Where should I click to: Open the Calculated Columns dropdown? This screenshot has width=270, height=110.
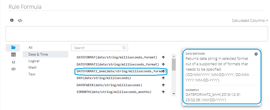(250, 21)
